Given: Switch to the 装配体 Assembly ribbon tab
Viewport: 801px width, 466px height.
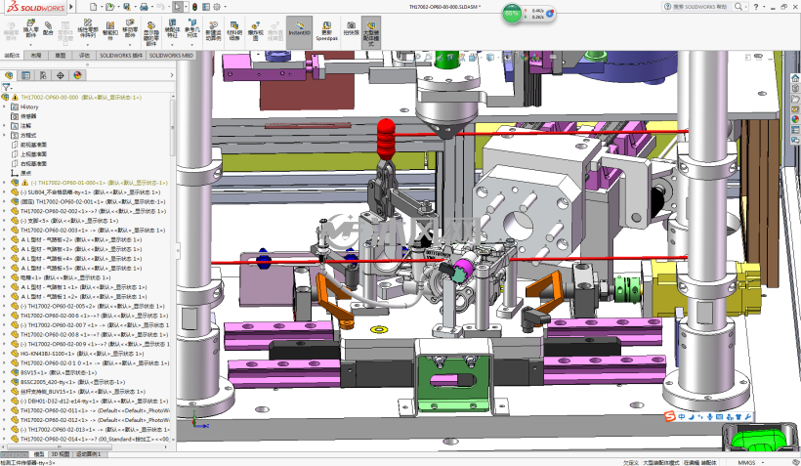Looking at the screenshot, I should [x=12, y=55].
